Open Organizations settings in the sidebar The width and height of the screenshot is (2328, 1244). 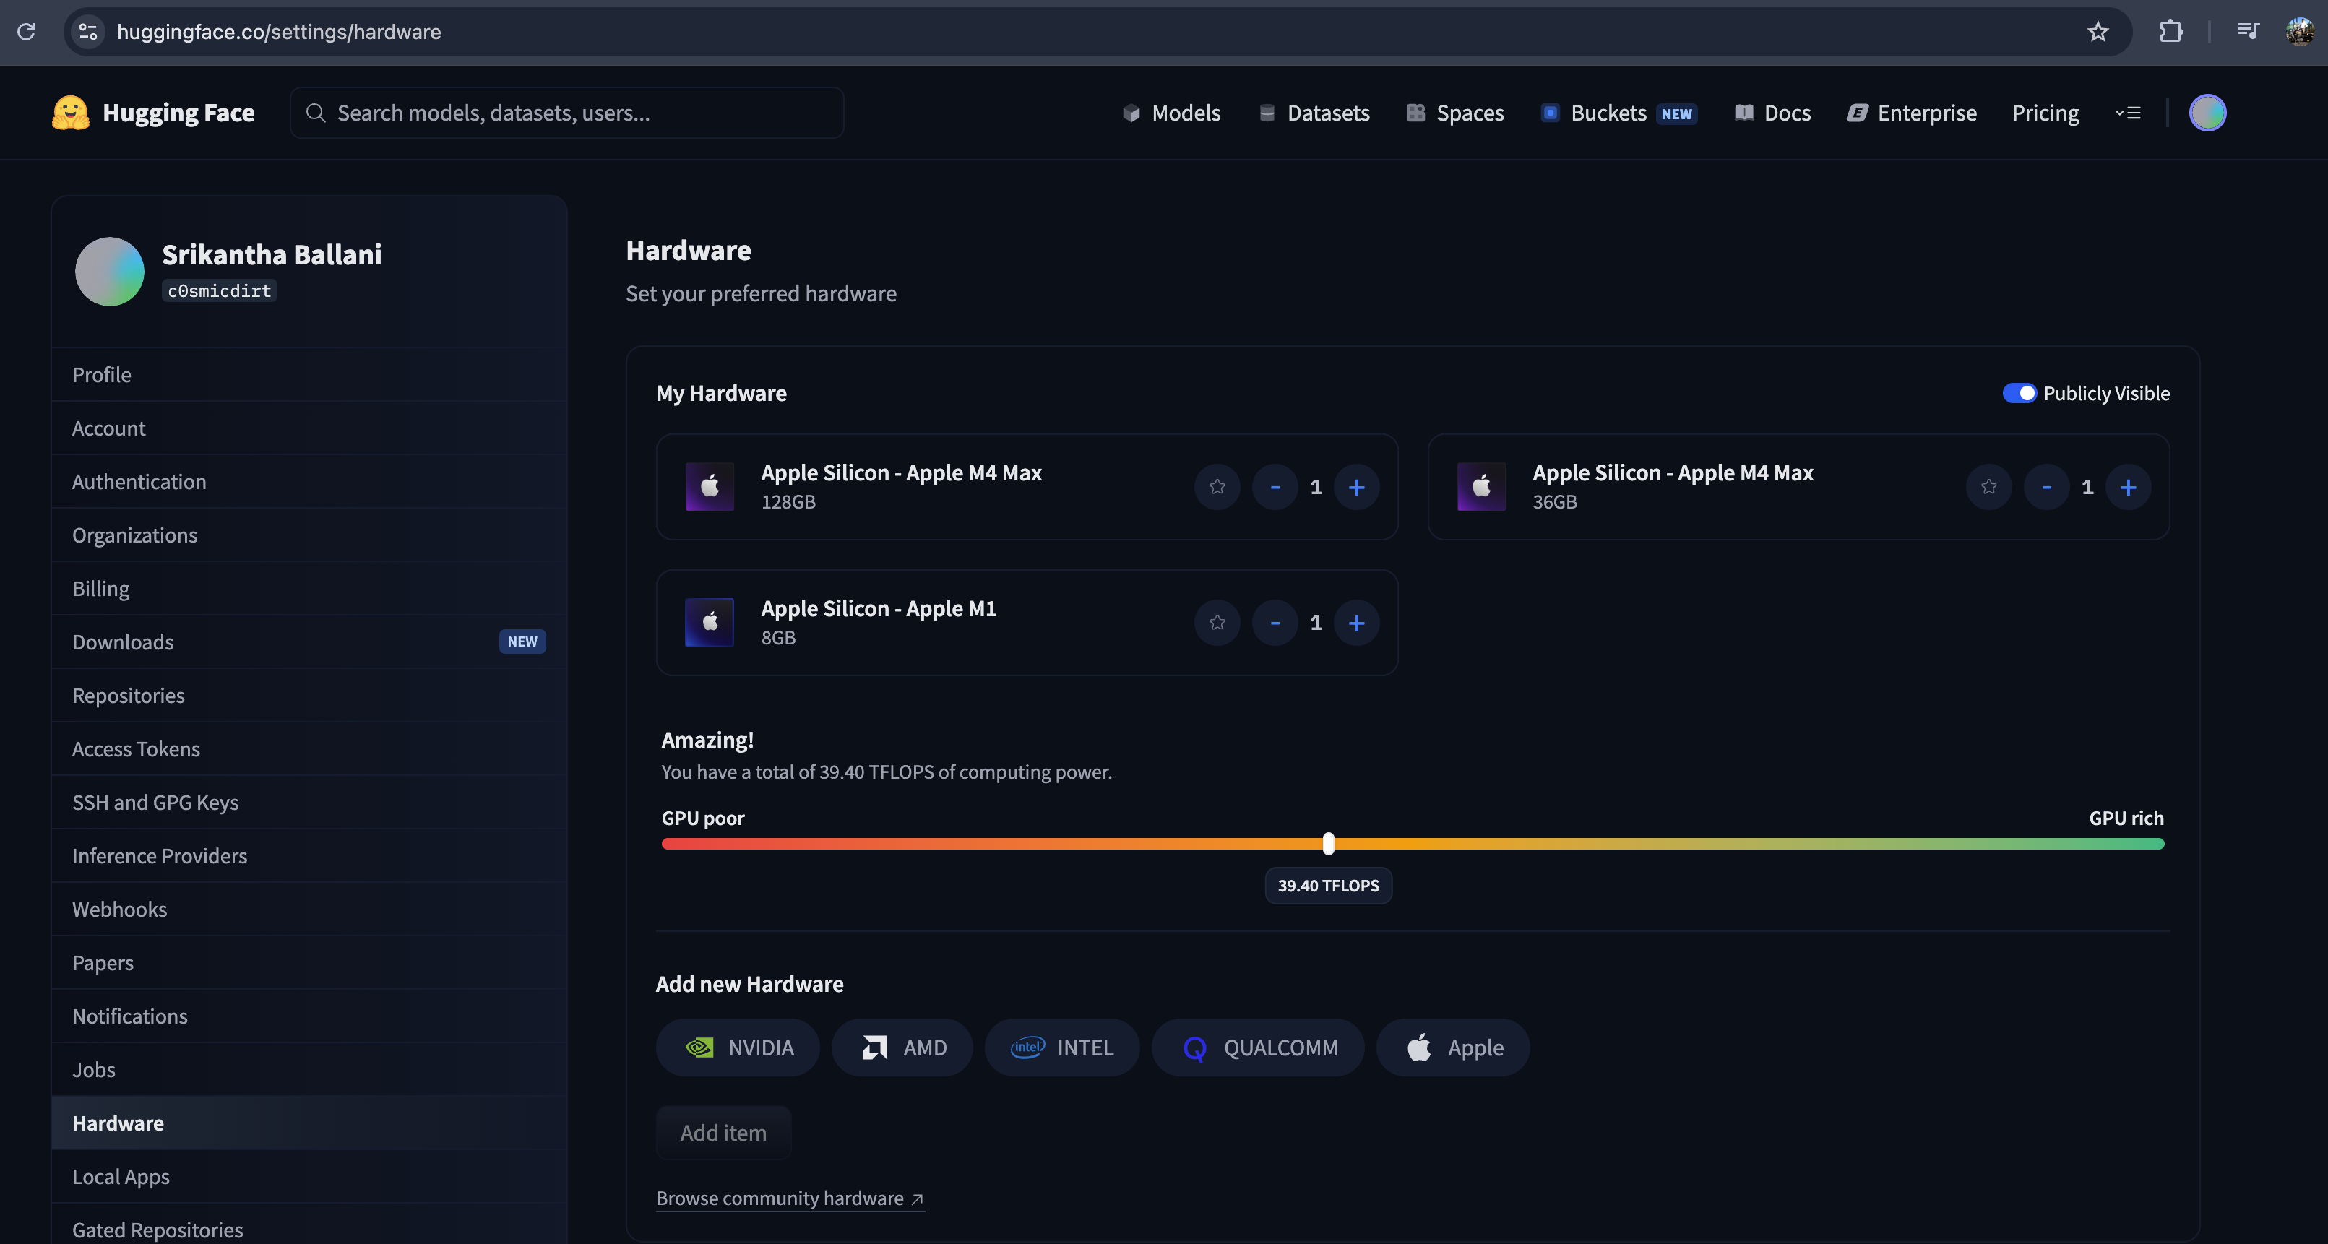coord(309,535)
